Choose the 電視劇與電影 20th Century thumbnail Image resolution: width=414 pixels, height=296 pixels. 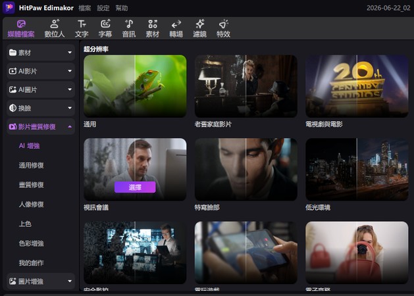click(357, 86)
